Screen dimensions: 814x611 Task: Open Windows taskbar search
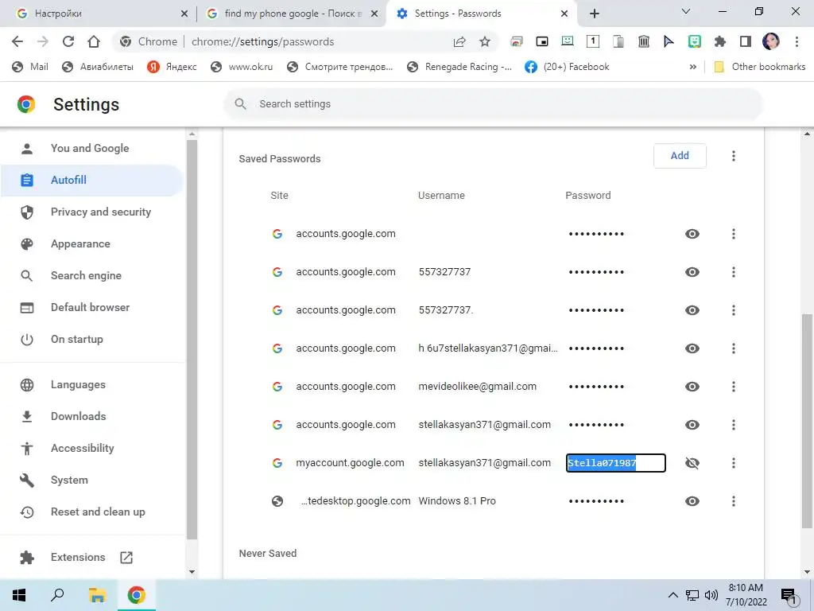pyautogui.click(x=57, y=595)
